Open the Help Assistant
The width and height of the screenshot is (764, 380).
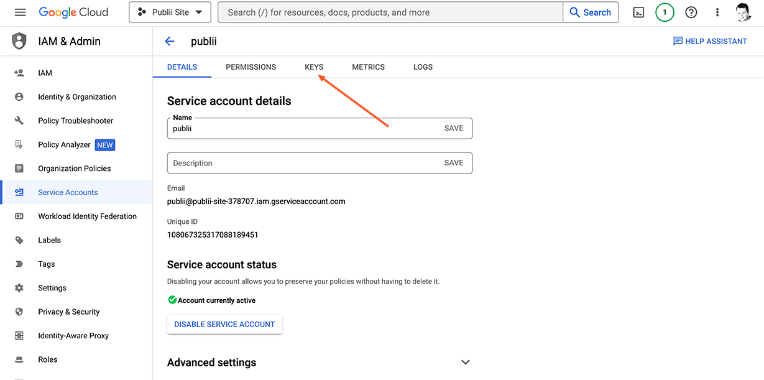click(x=710, y=41)
